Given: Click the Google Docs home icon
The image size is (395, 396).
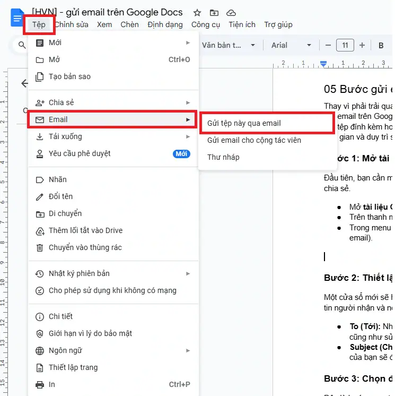Looking at the screenshot, I should coord(17,19).
